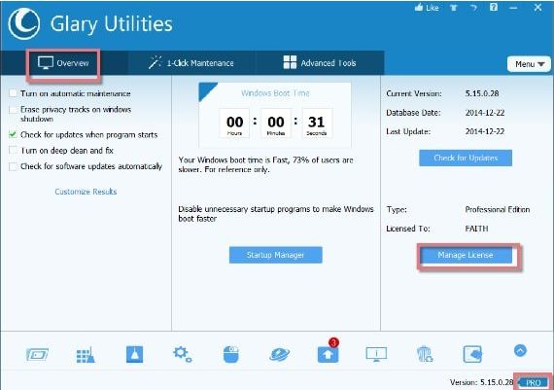Click the Licensed To name FAITH
The height and width of the screenshot is (390, 554).
476,229
